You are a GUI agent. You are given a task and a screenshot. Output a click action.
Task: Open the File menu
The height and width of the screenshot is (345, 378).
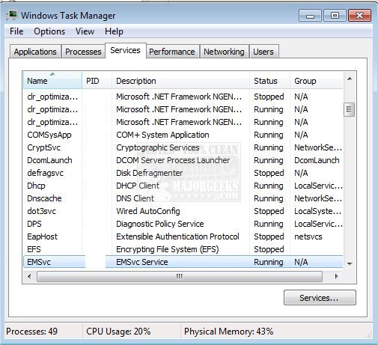pyautogui.click(x=16, y=31)
